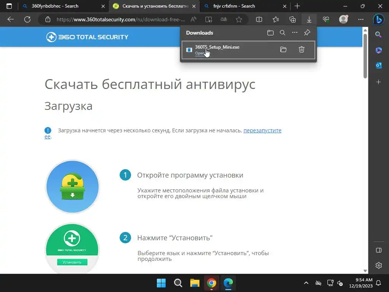Refresh the current page

27,19
